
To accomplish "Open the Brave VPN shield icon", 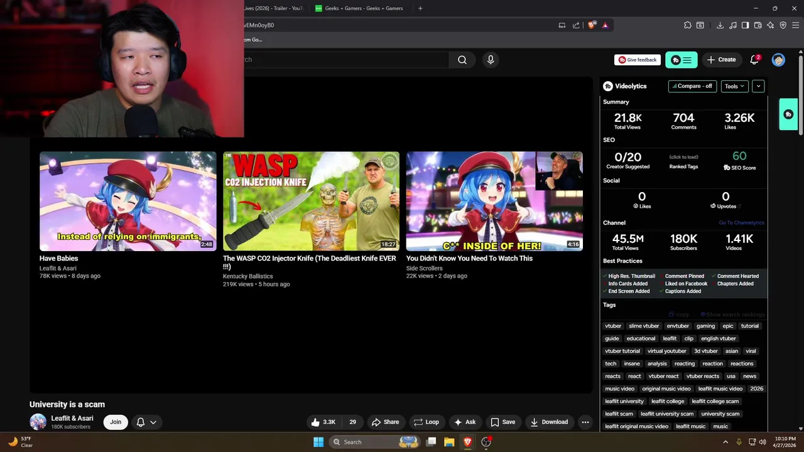I will (x=783, y=25).
